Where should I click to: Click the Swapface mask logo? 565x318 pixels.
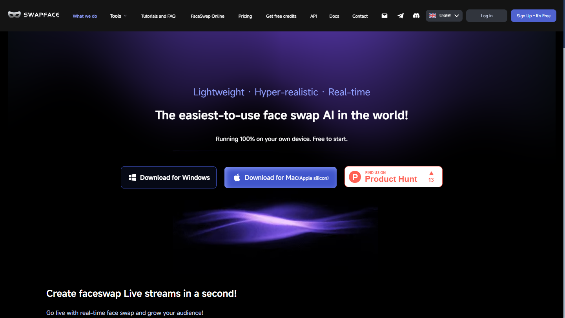pyautogui.click(x=14, y=15)
